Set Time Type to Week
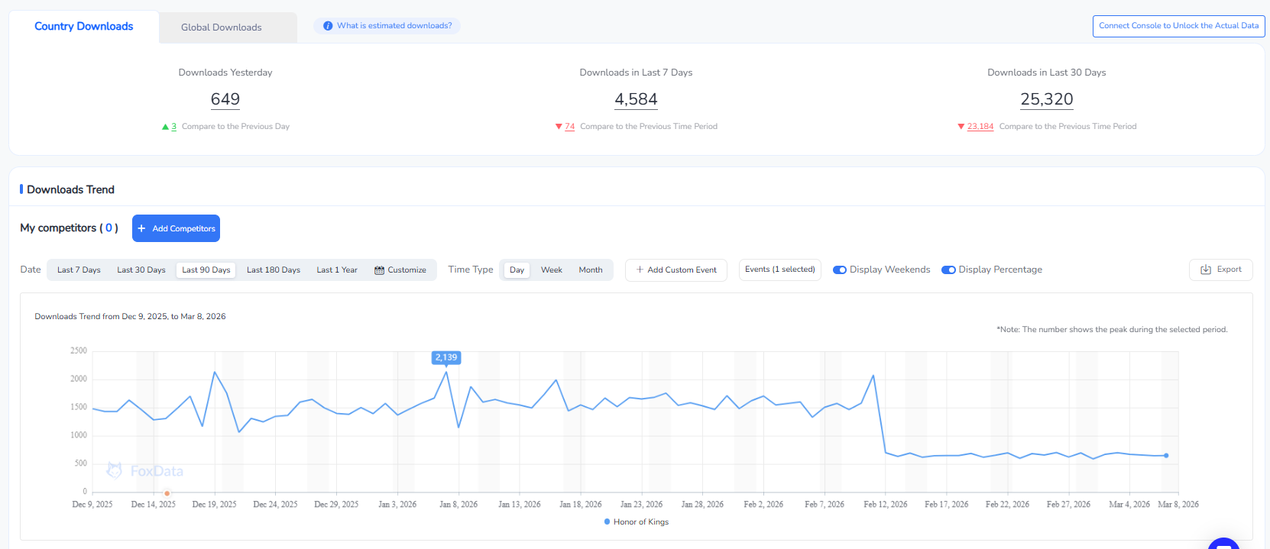 click(x=551, y=270)
